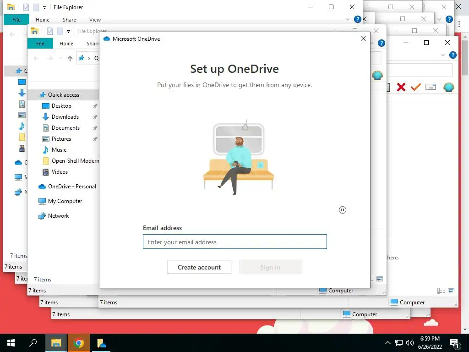Open File tab in the rearmost File Explorer window

(16, 20)
